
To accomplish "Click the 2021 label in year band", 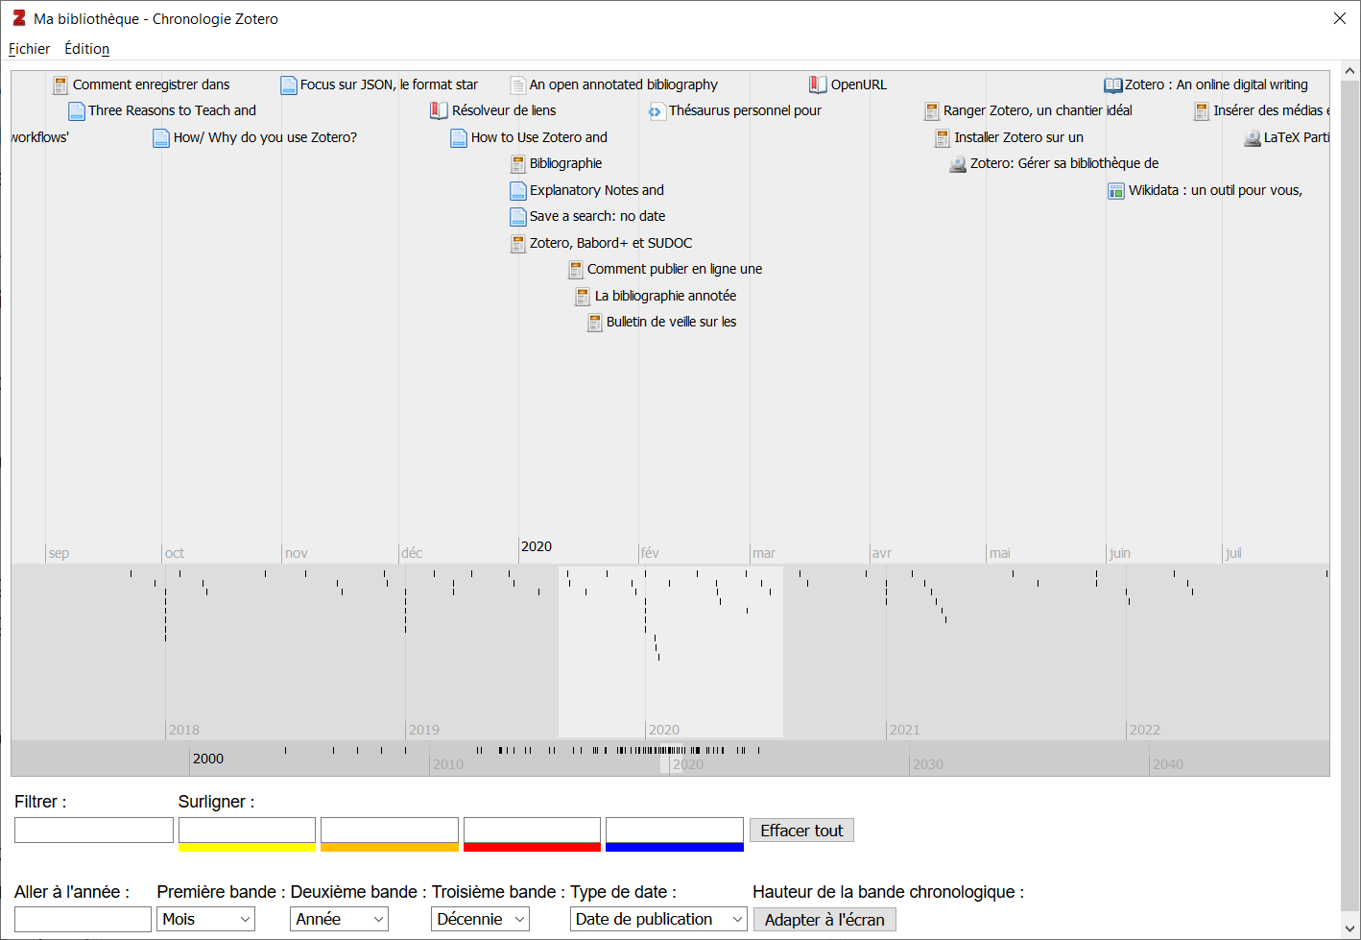I will (904, 730).
